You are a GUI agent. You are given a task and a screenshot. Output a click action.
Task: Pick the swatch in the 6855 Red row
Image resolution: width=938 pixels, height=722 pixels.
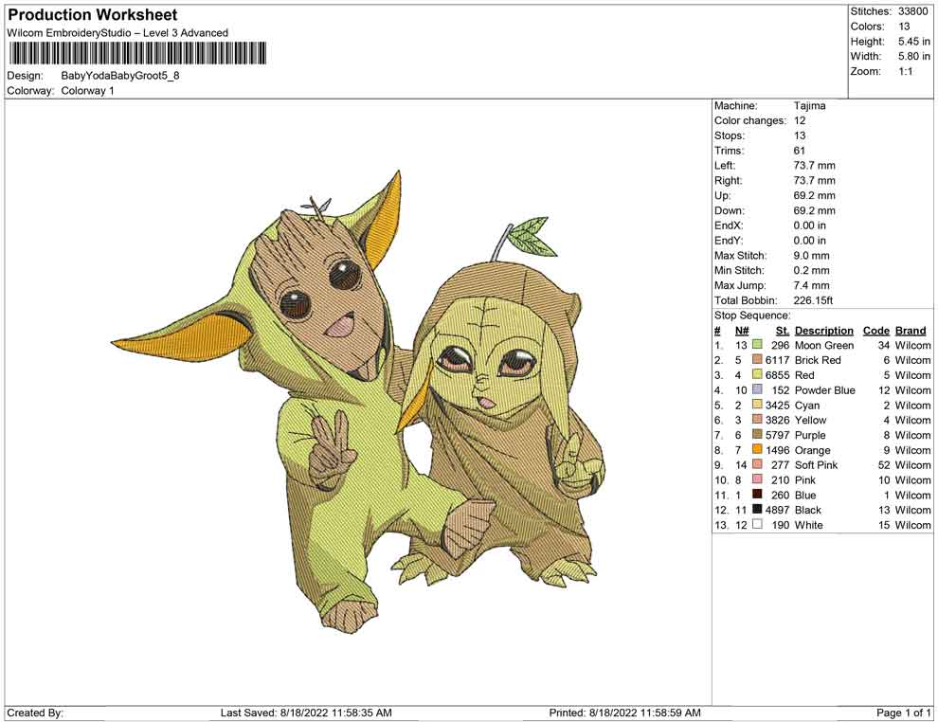[757, 375]
